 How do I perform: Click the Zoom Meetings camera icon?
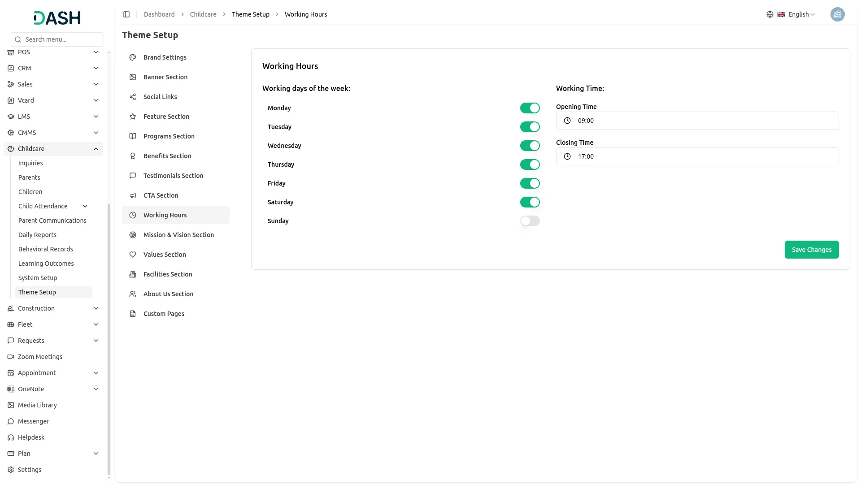pos(11,357)
